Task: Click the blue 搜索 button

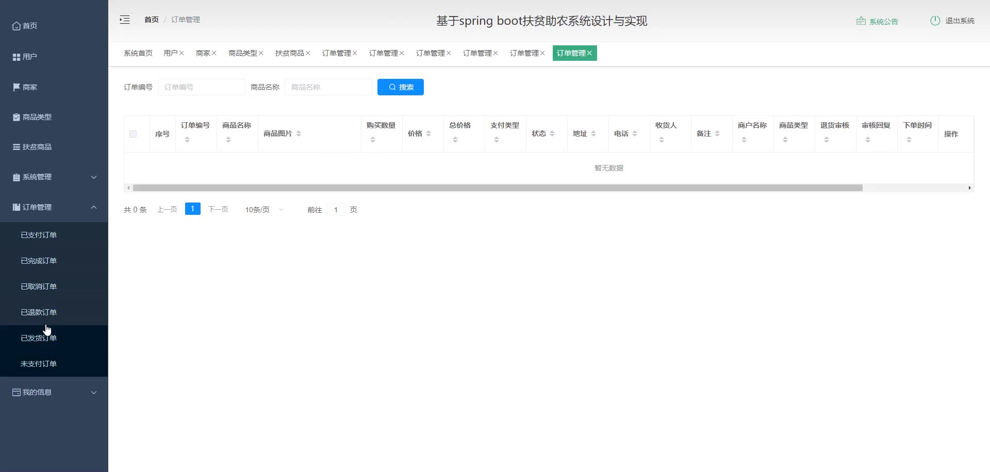Action: [x=400, y=87]
